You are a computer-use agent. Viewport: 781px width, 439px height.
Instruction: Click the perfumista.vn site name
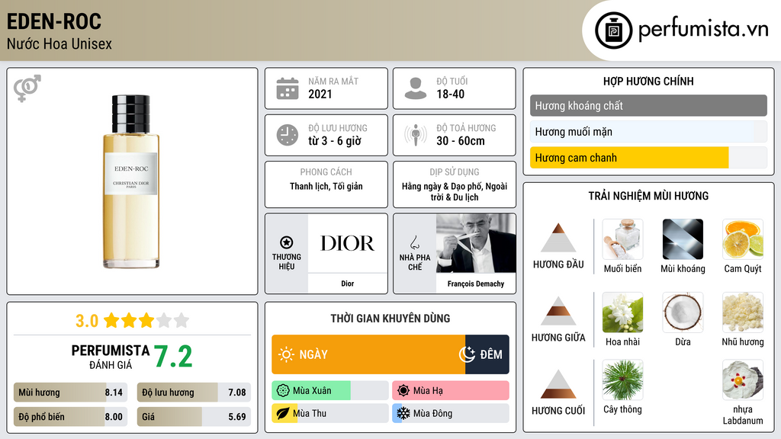(x=703, y=29)
